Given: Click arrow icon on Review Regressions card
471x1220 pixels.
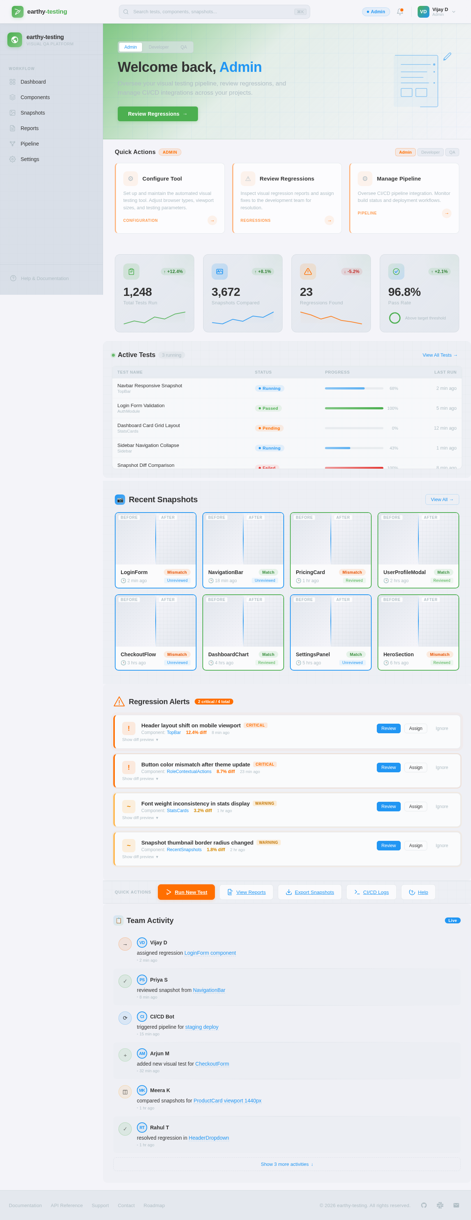Looking at the screenshot, I should click(329, 220).
